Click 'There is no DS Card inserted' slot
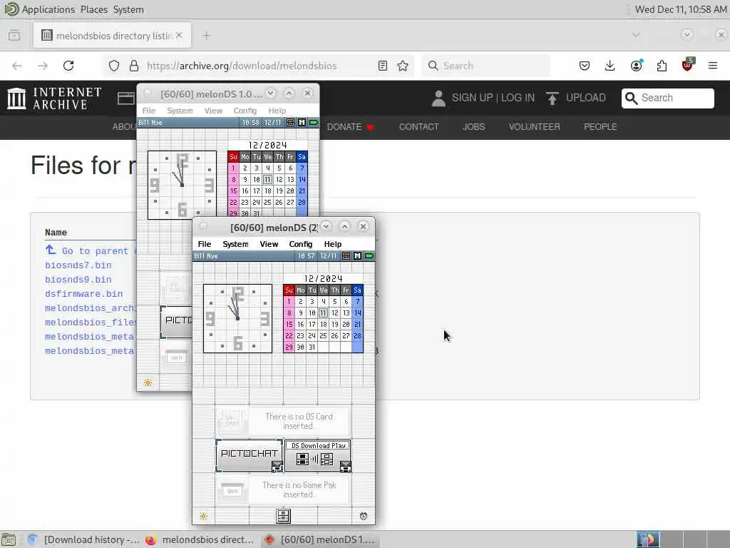The width and height of the screenshot is (730, 548). 283,421
